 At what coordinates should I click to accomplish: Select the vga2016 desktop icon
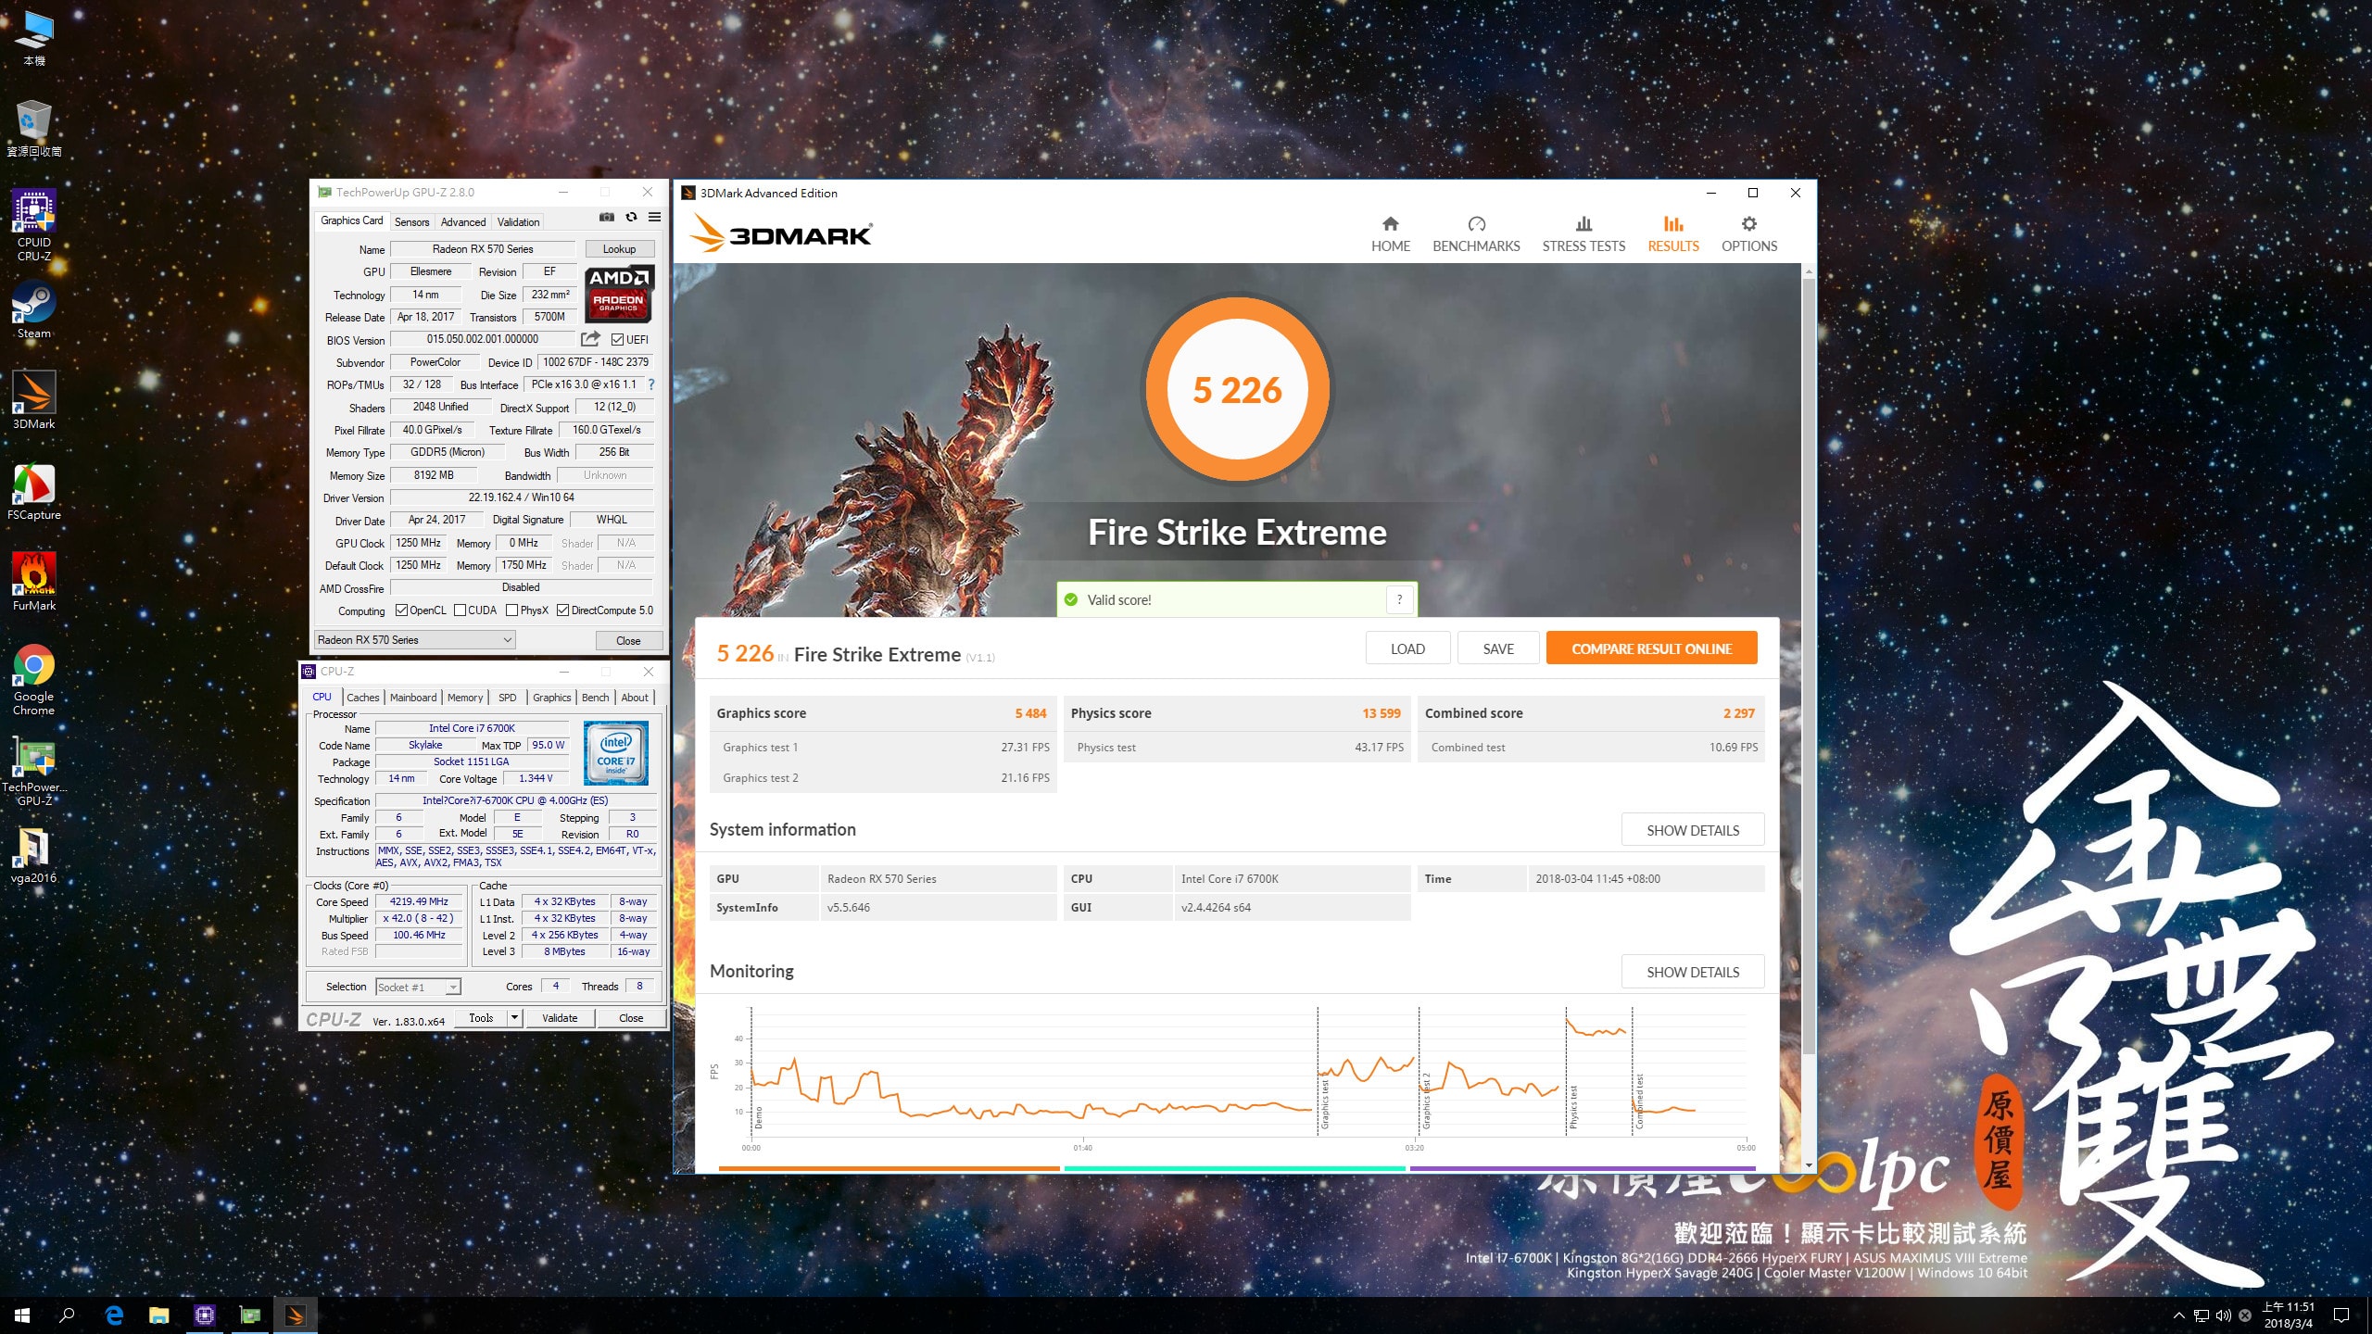click(x=33, y=854)
